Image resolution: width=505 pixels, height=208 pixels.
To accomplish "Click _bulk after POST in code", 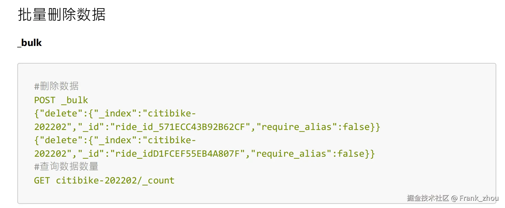I will pyautogui.click(x=75, y=100).
